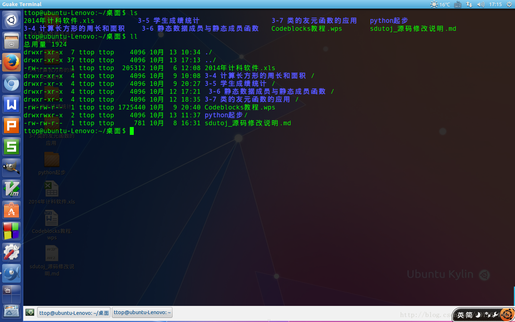
Task: Open the keyboard layout indicator
Action: pos(458,4)
